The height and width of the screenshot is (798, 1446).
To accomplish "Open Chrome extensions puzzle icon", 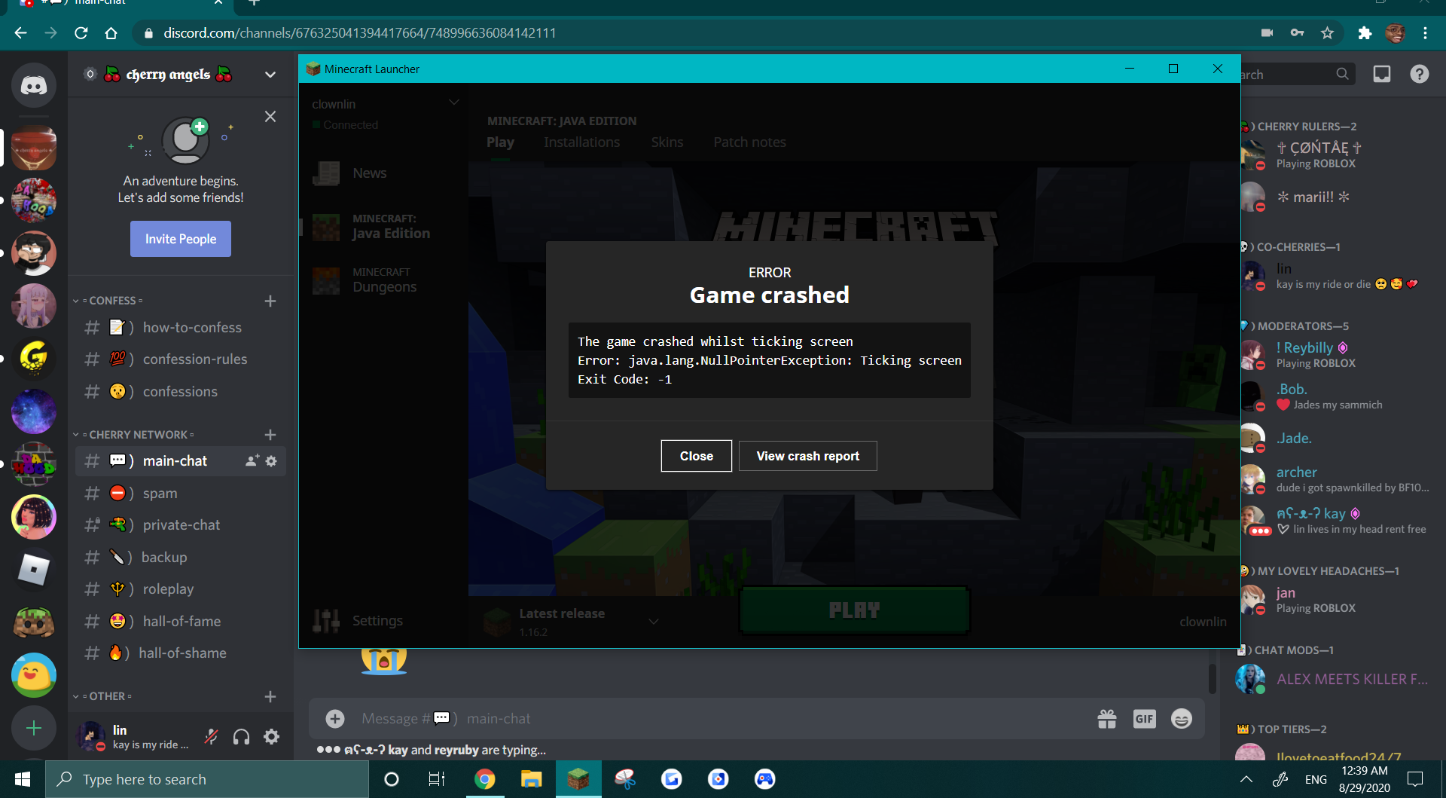I will [1365, 33].
